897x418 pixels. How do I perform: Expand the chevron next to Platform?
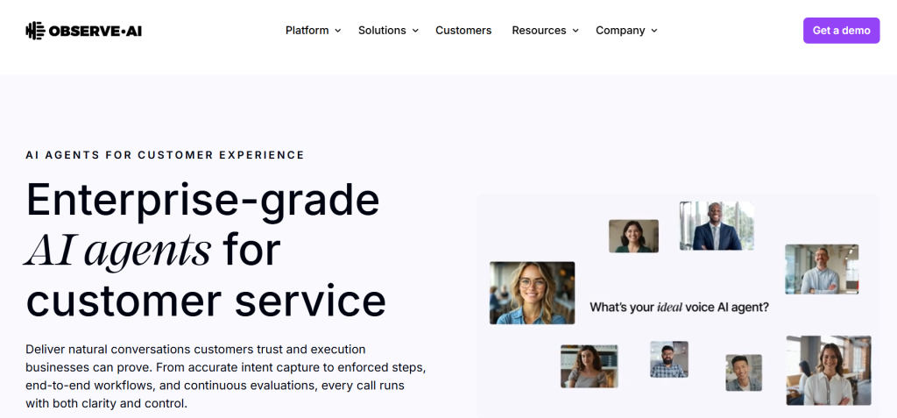[338, 31]
